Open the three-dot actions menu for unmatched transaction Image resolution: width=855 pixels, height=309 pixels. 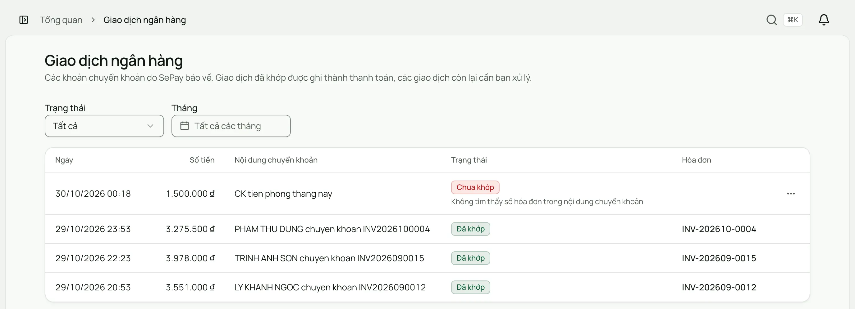click(791, 194)
